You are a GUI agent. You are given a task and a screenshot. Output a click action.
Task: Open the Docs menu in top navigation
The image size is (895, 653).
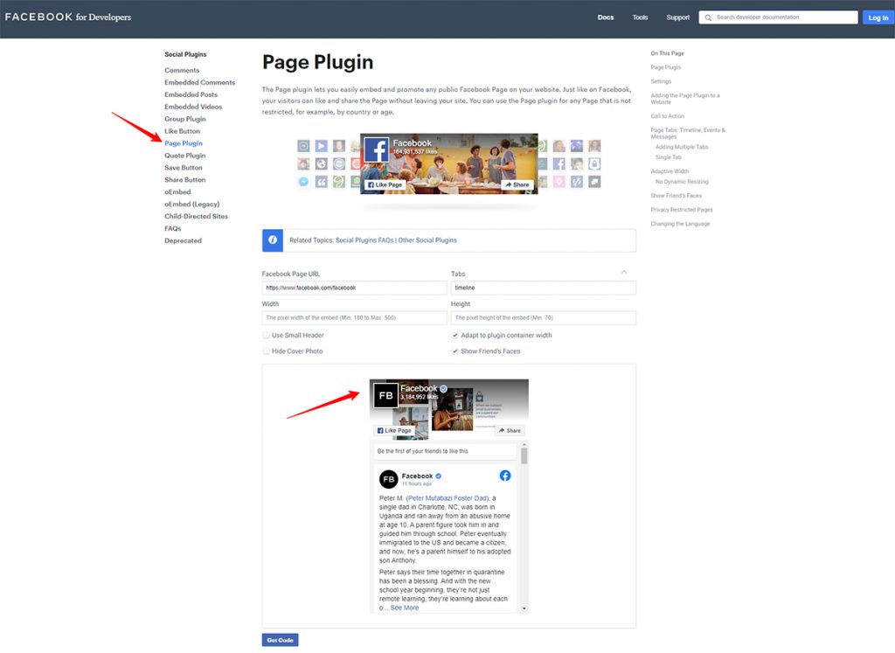coord(606,17)
